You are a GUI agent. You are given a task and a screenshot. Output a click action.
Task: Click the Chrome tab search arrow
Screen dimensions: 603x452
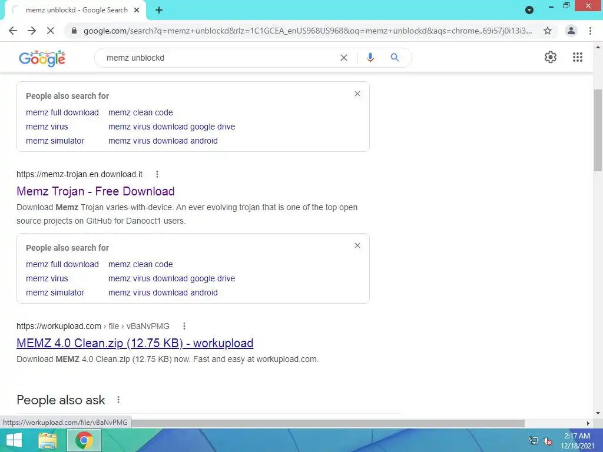tap(529, 10)
